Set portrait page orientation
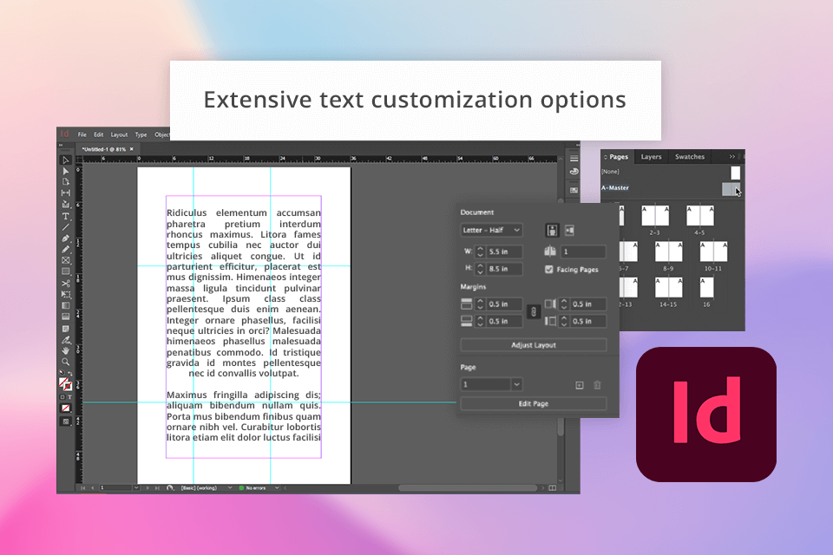Screen dimensions: 833x555 point(552,230)
